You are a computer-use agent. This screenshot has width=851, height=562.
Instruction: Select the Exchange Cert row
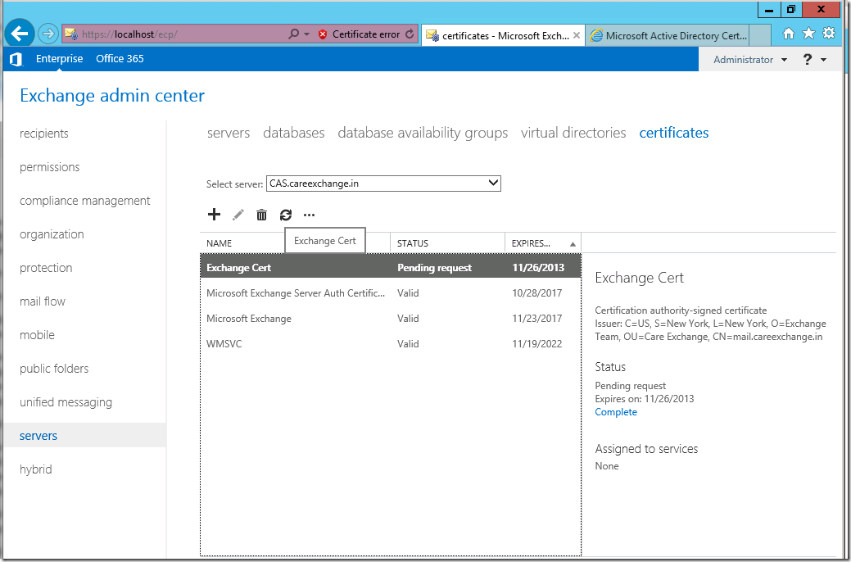coord(391,268)
